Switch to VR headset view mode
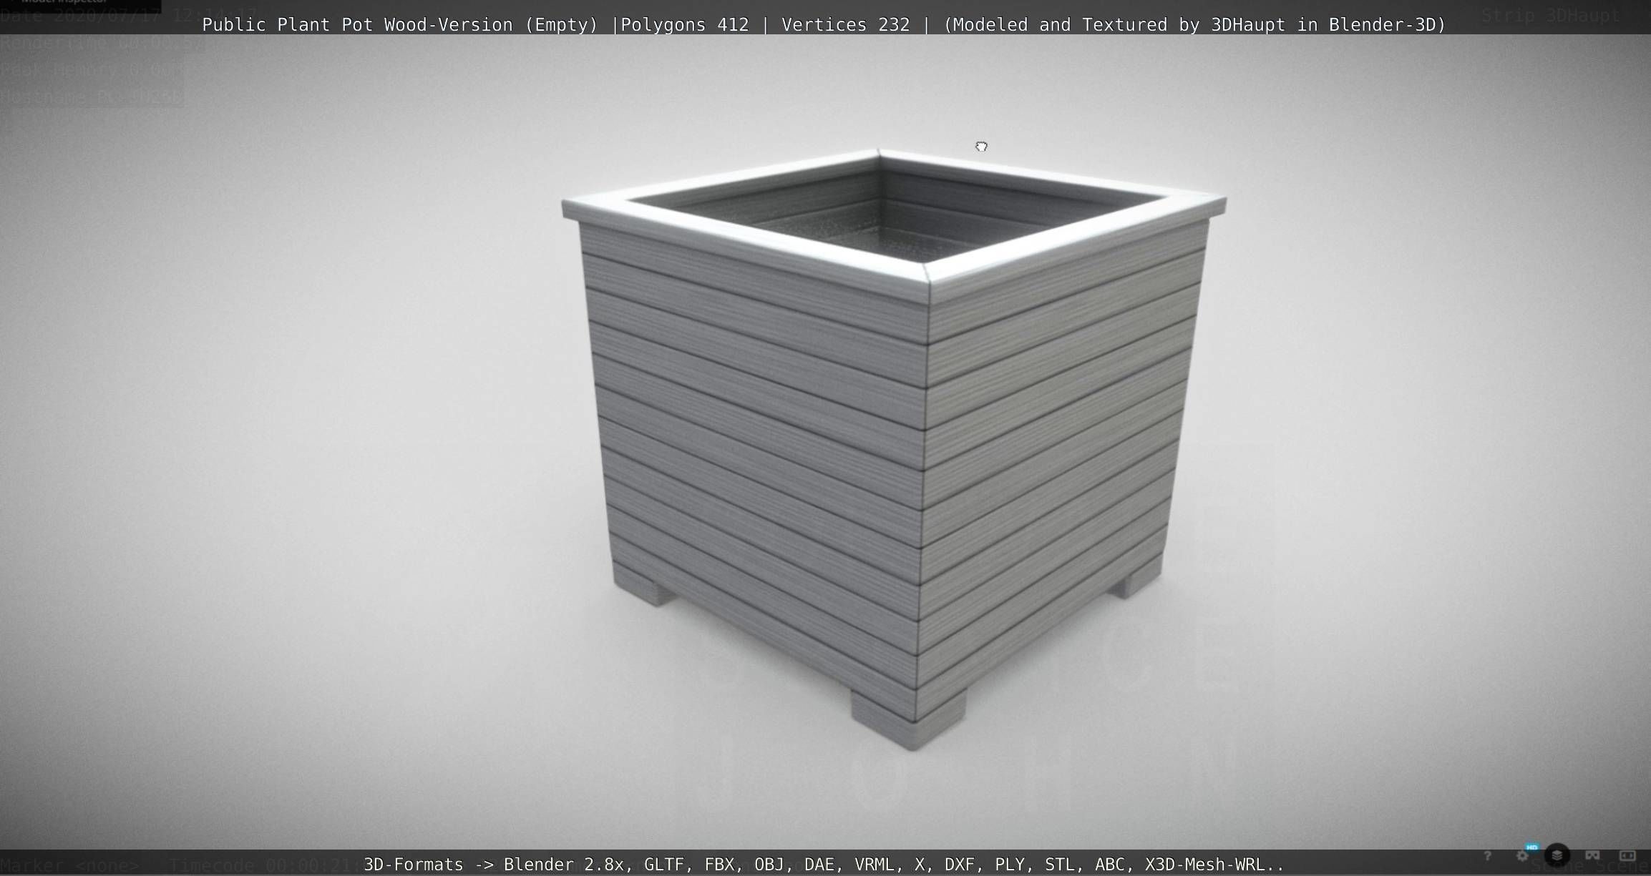 point(1592,855)
